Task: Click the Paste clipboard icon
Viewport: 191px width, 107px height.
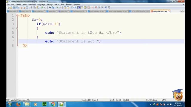Action: (38, 7)
